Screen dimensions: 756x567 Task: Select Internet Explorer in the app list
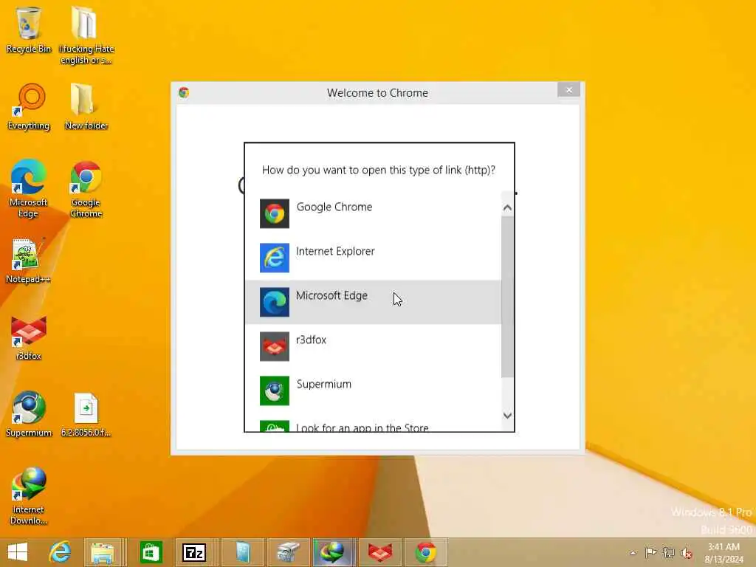tap(374, 258)
